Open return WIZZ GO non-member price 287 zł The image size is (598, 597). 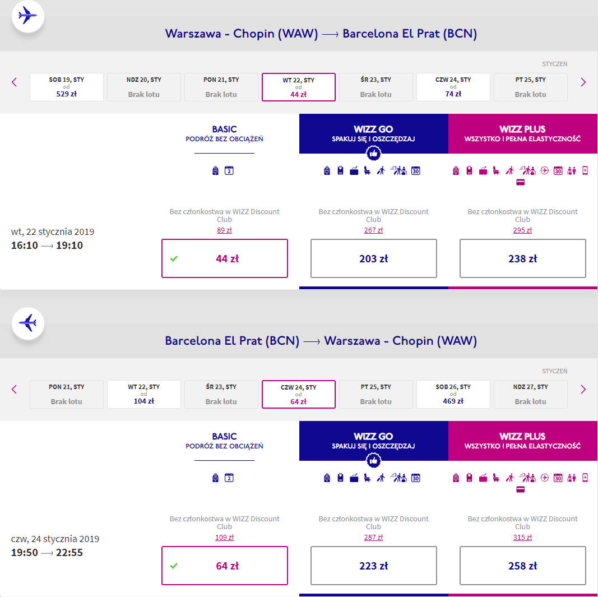point(373,537)
